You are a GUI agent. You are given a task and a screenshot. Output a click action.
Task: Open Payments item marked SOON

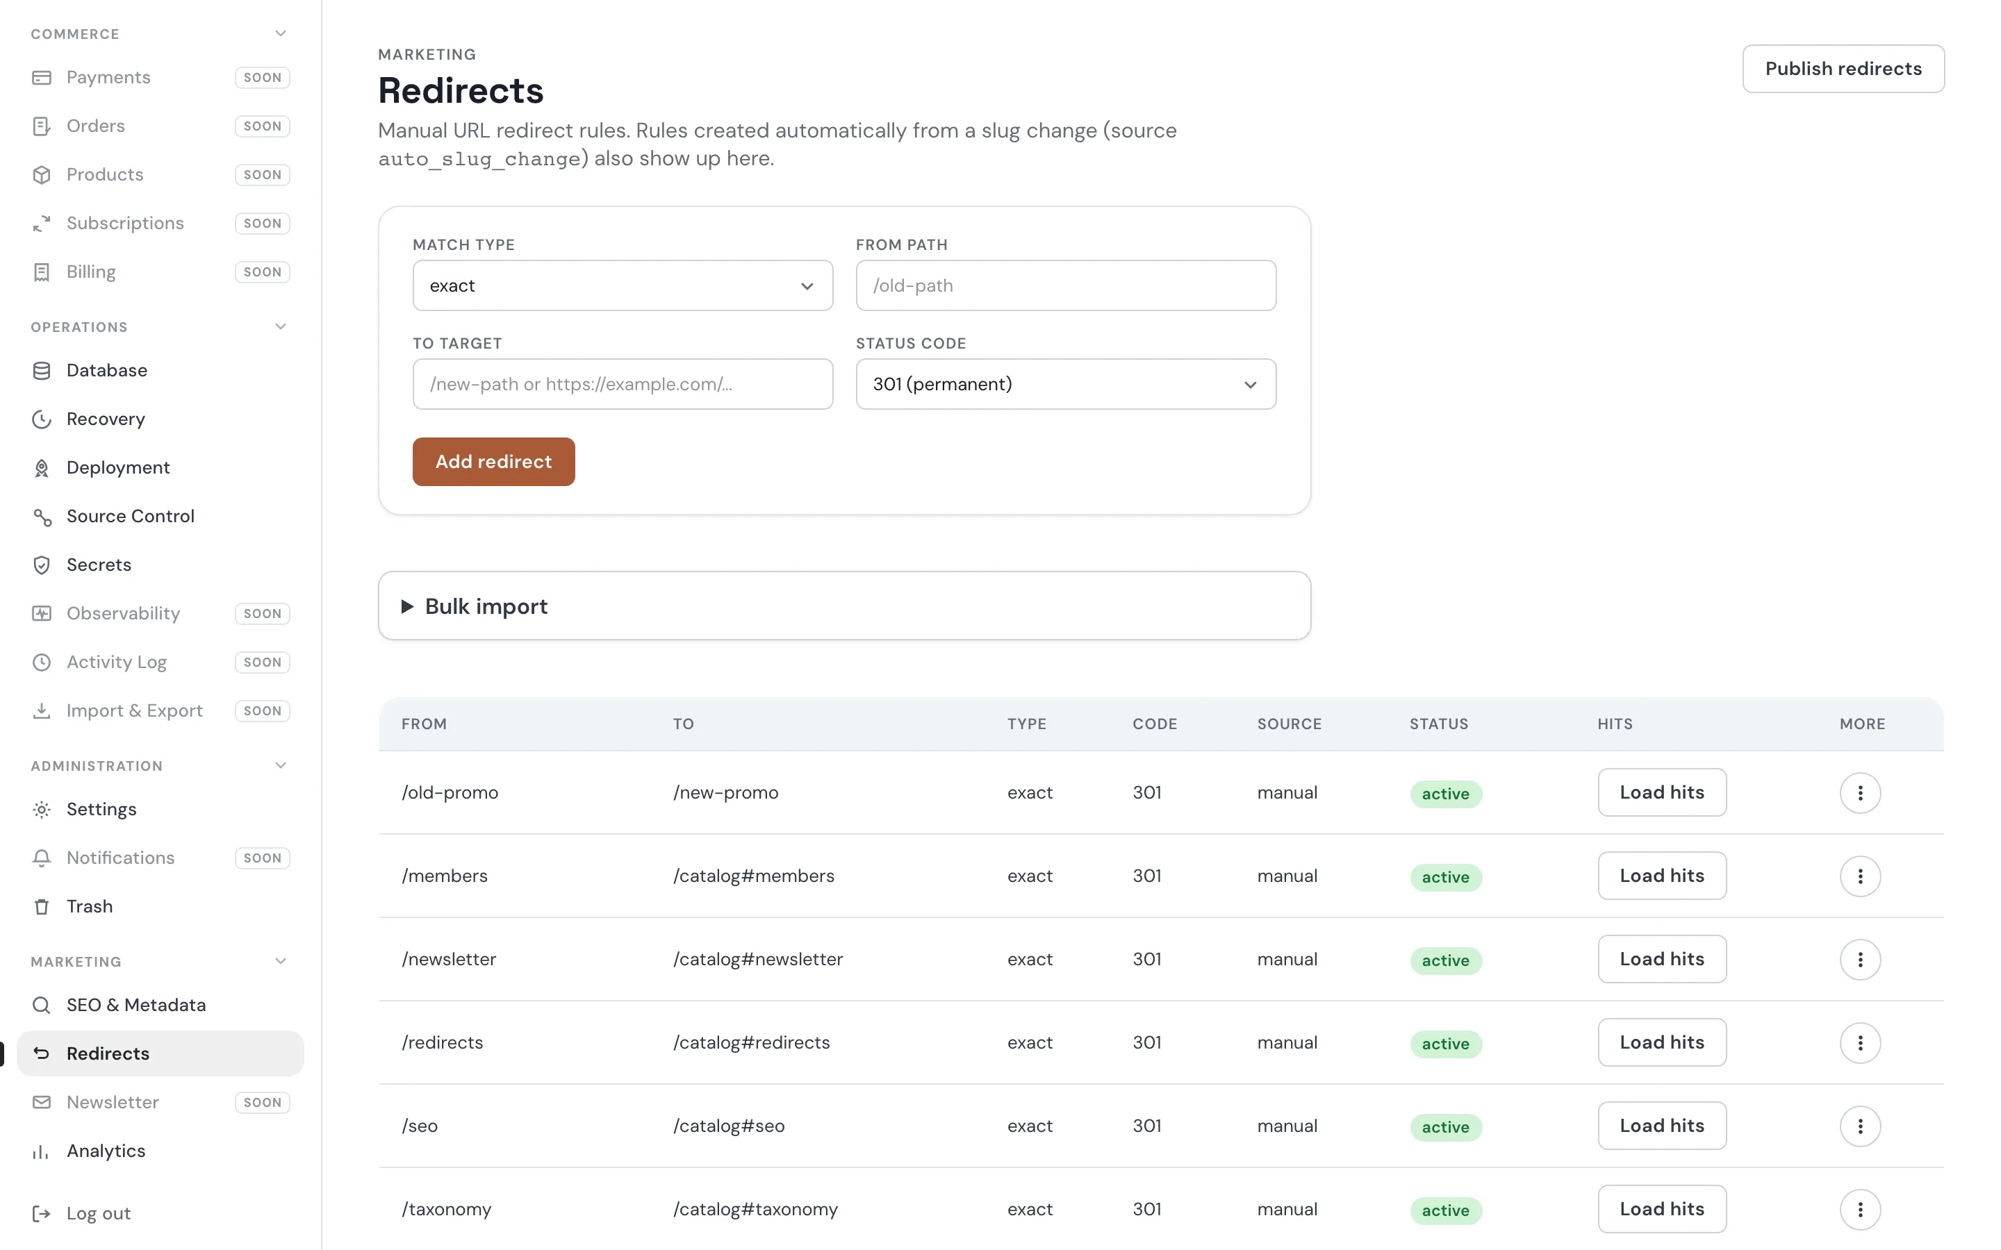tap(160, 78)
